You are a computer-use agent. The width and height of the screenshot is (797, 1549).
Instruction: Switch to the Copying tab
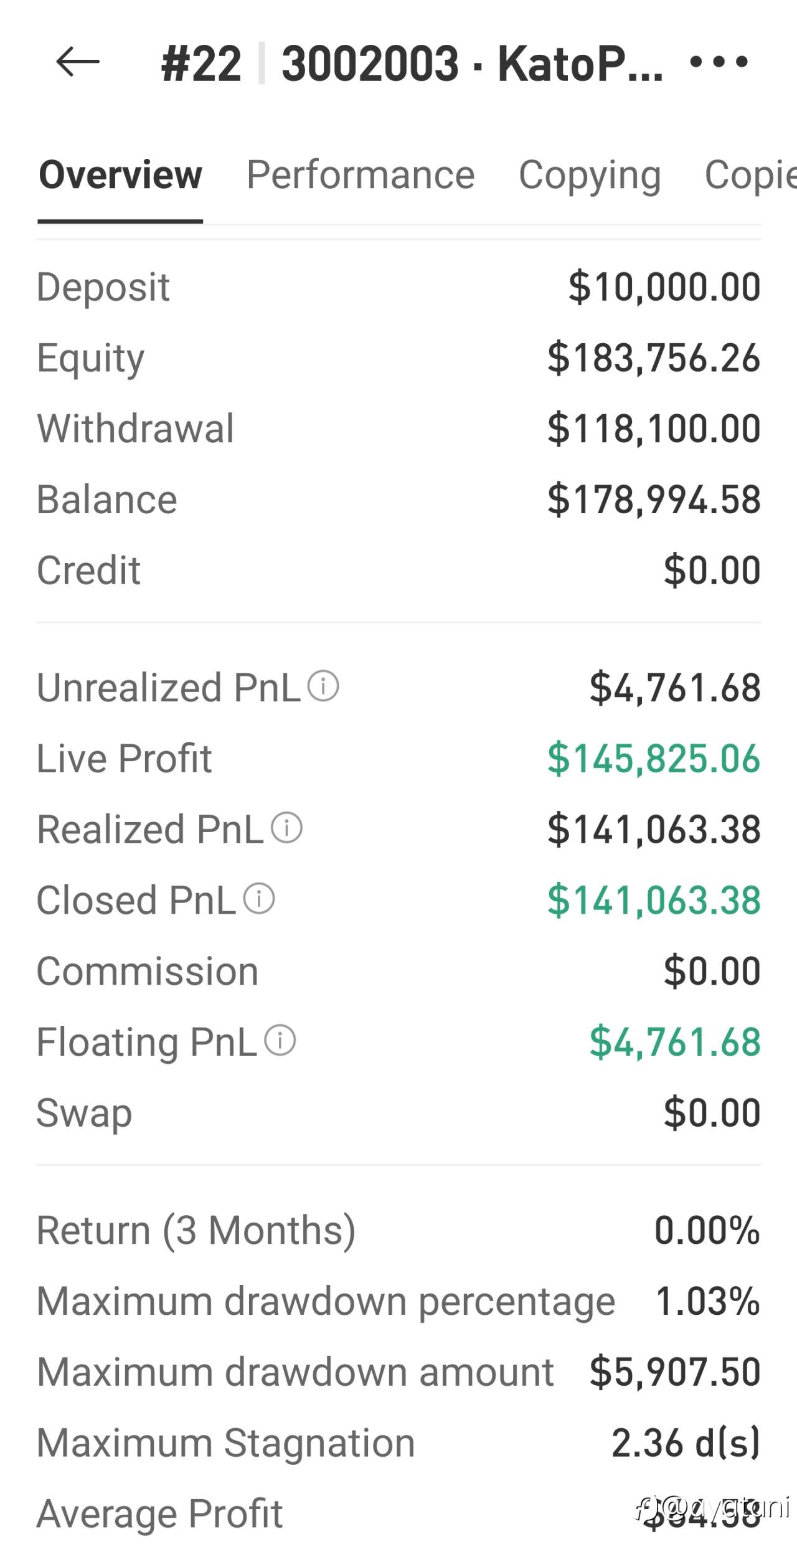click(x=590, y=175)
